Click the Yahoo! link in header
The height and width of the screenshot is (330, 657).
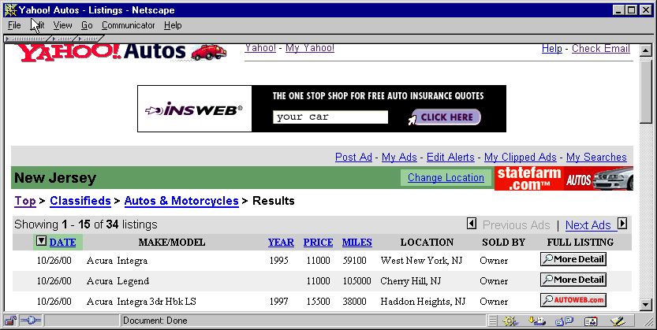260,48
